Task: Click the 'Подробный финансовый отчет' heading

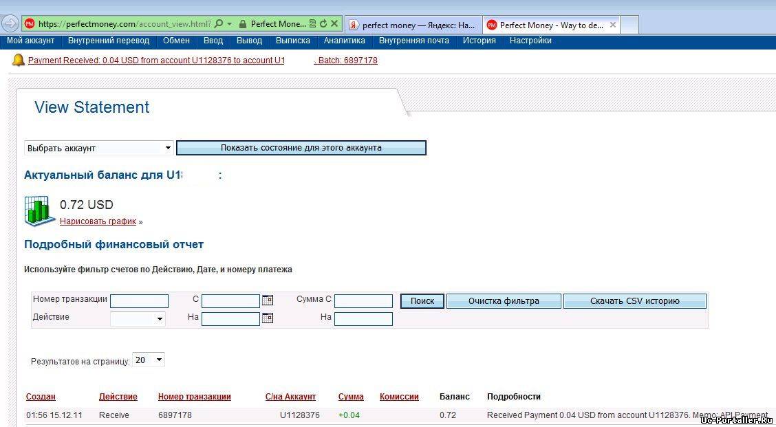Action: coord(114,244)
